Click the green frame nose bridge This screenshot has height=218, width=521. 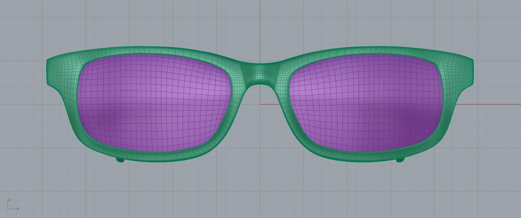260,74
